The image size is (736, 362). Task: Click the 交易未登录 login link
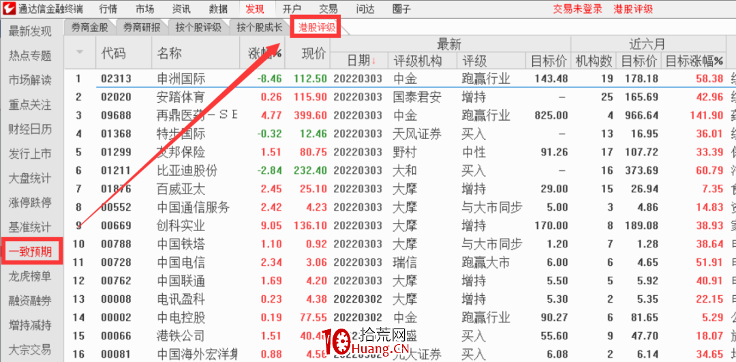(577, 8)
